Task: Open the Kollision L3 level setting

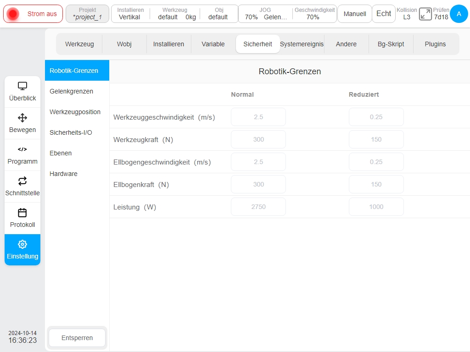Action: [x=407, y=14]
